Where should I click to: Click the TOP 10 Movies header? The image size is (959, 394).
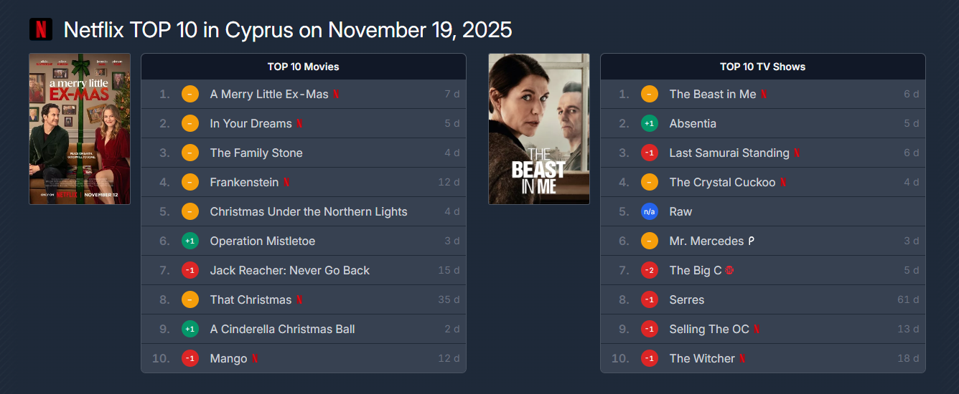point(303,67)
